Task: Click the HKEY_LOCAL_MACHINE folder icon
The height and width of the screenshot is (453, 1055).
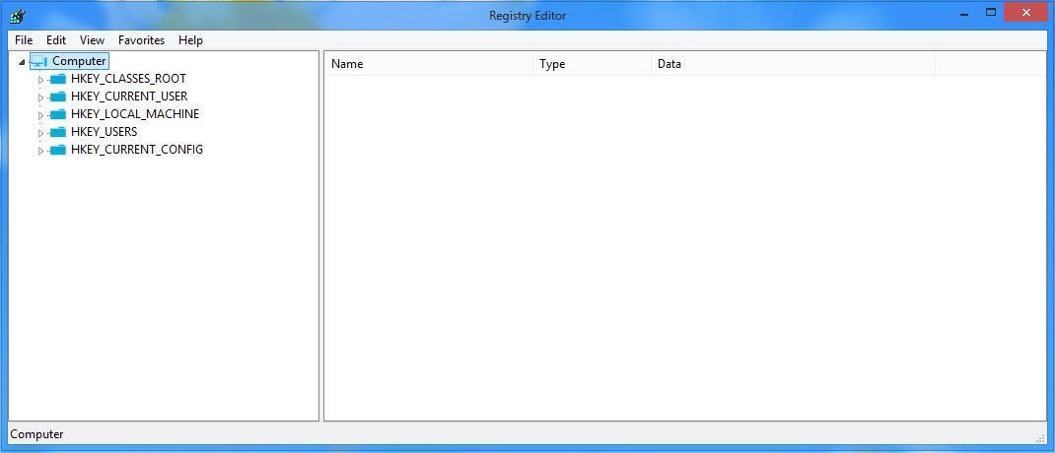Action: tap(58, 114)
